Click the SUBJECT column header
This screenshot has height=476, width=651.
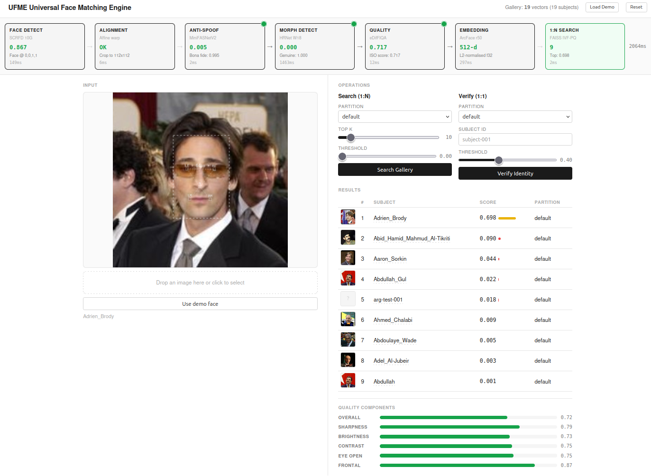tap(384, 202)
